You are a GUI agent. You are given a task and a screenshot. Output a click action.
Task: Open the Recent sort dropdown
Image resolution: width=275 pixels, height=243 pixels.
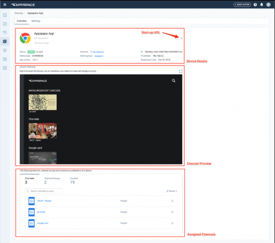pyautogui.click(x=172, y=191)
